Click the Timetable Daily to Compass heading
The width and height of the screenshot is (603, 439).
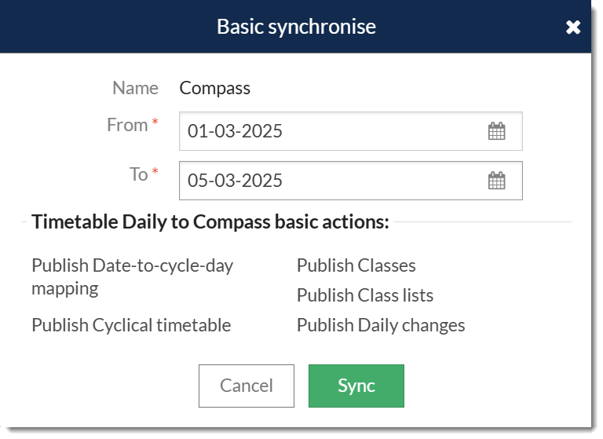click(210, 222)
